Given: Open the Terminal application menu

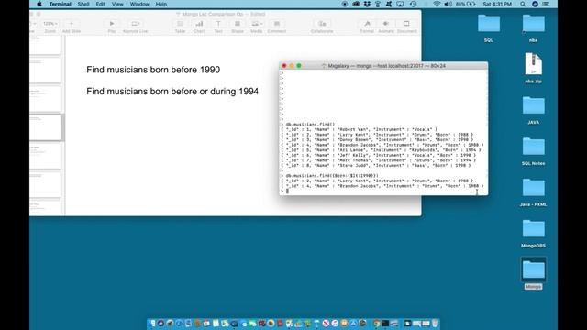Looking at the screenshot, I should tap(60, 4).
